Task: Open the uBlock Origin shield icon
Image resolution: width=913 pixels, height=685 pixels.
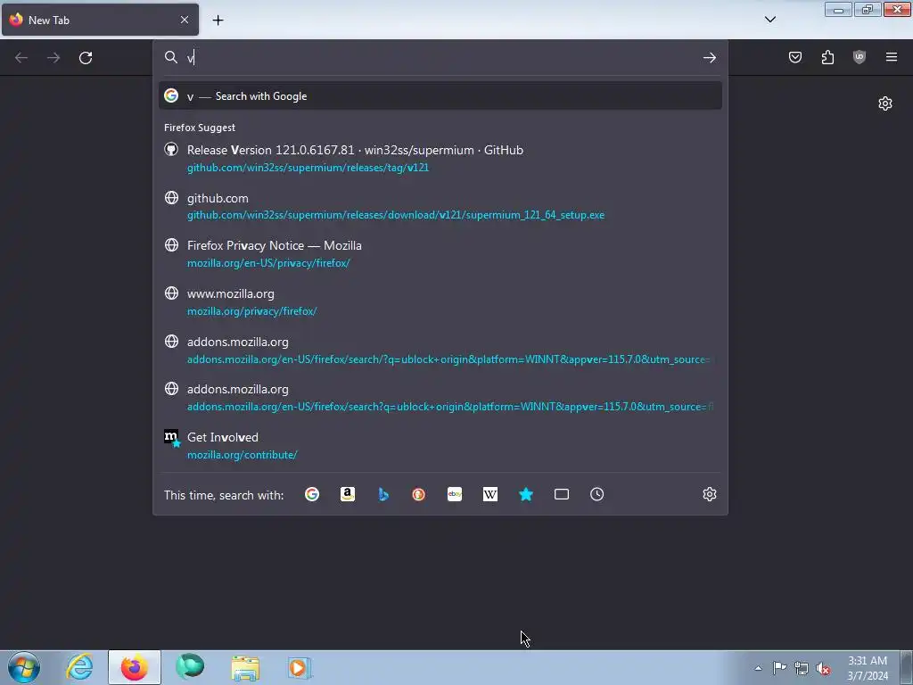Action: [x=860, y=57]
